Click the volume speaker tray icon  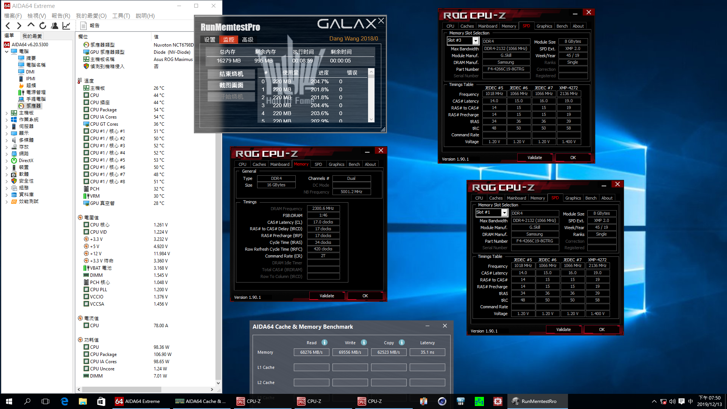(672, 401)
